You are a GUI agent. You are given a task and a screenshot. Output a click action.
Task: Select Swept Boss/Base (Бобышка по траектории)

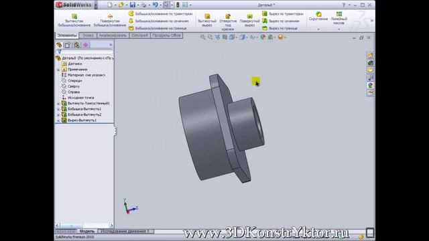pos(160,13)
